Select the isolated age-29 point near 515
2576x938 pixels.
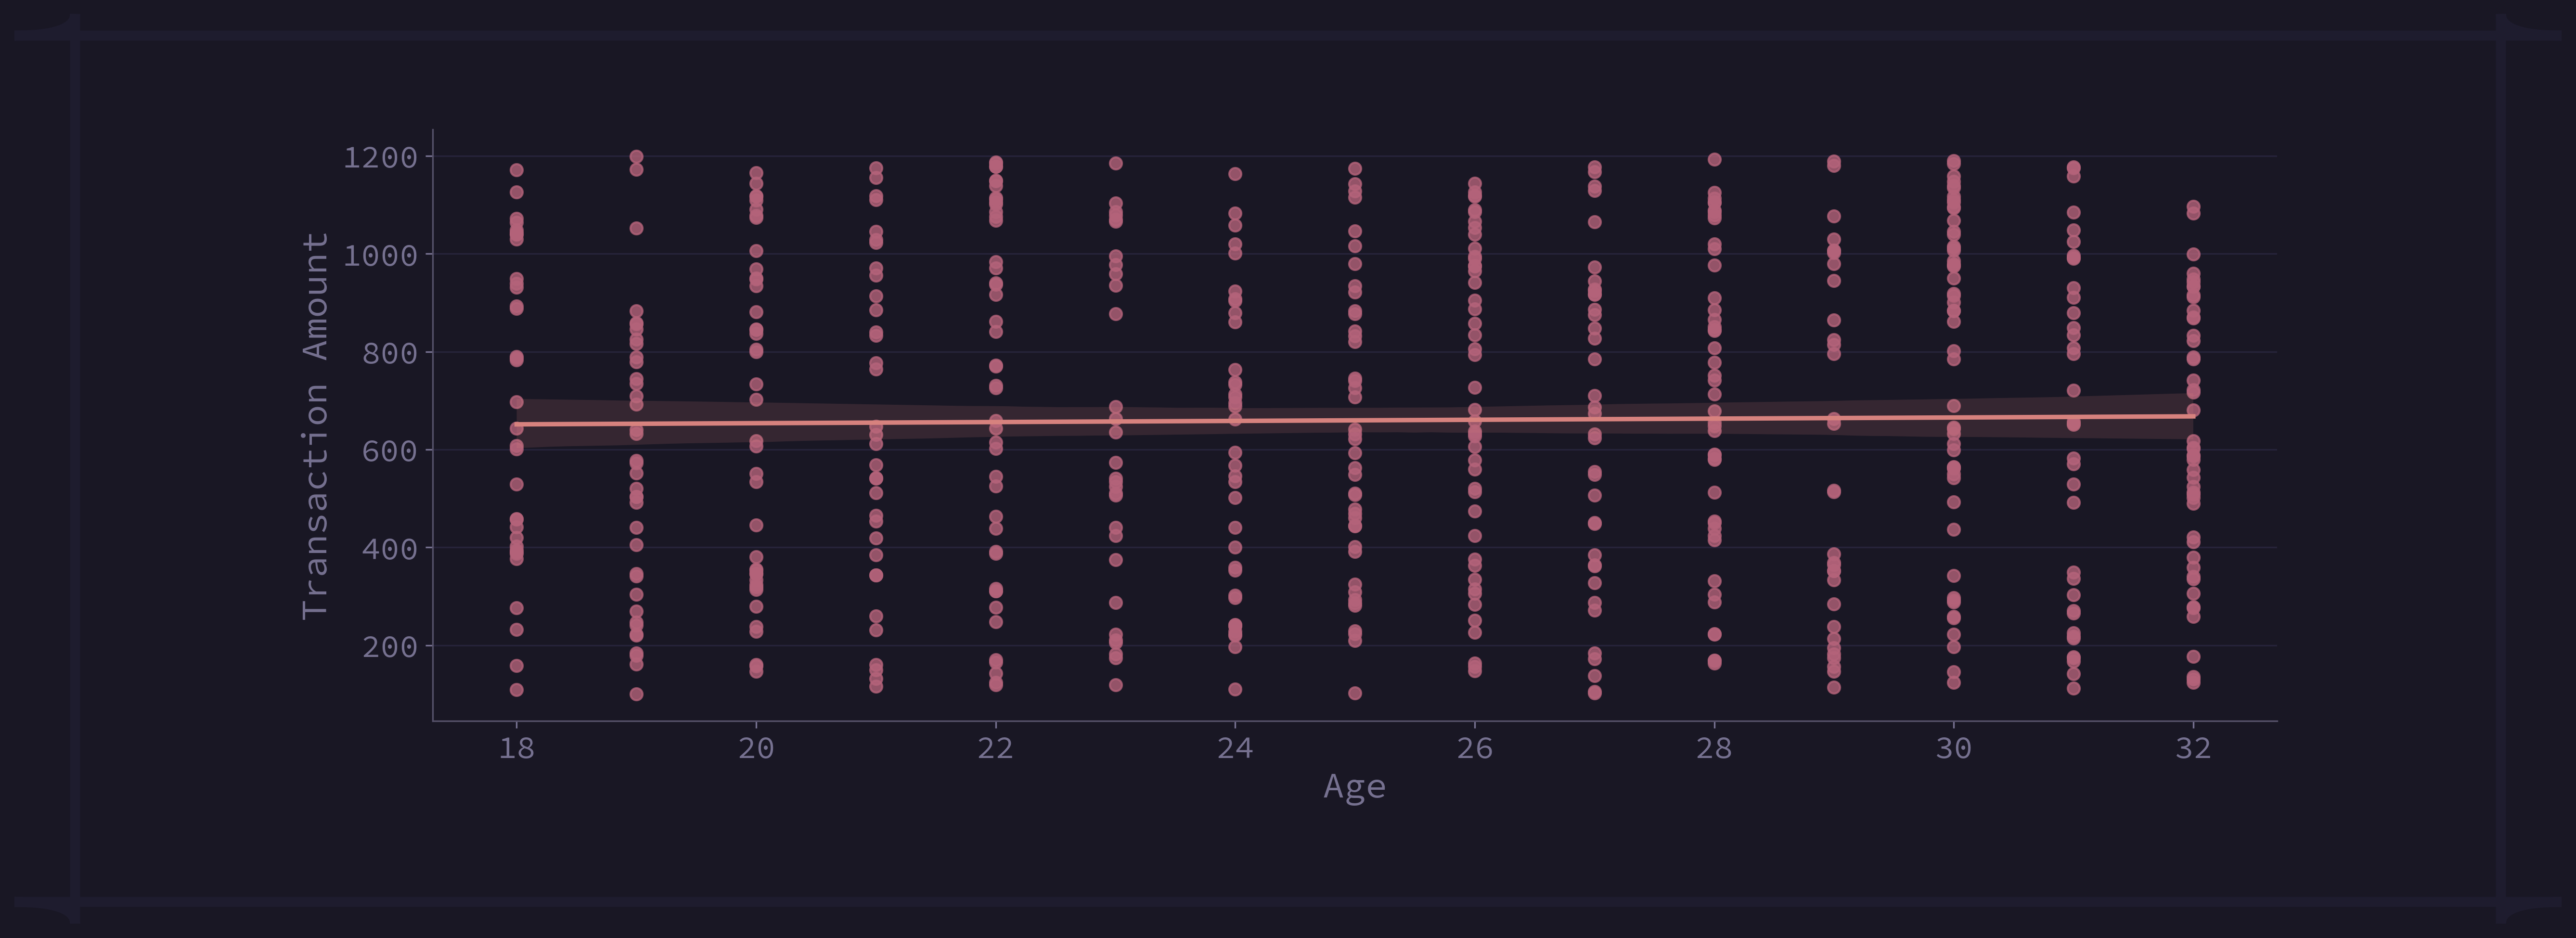(1834, 491)
